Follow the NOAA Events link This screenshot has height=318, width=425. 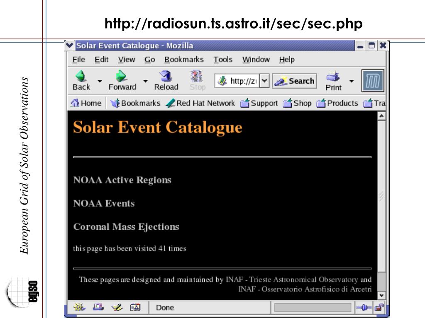pyautogui.click(x=104, y=203)
